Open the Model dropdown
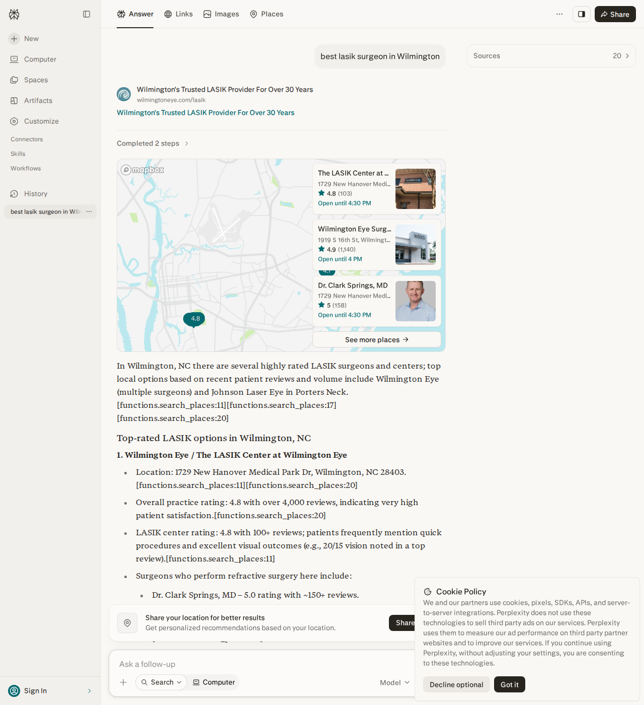644x705 pixels. click(x=395, y=682)
